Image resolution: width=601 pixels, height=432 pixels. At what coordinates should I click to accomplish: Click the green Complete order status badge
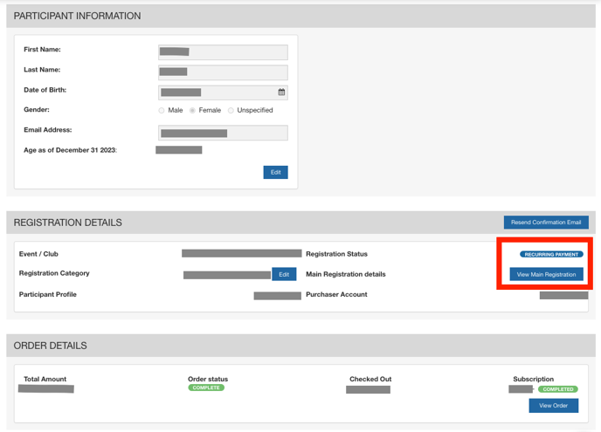point(206,387)
